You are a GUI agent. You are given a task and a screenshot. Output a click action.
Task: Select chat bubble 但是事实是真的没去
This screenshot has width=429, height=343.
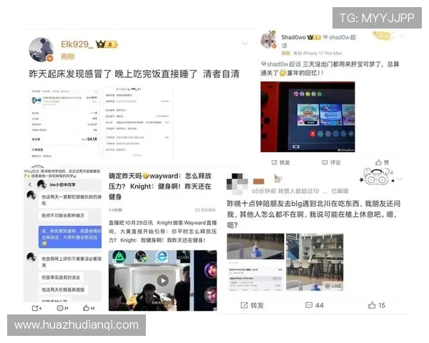61,277
